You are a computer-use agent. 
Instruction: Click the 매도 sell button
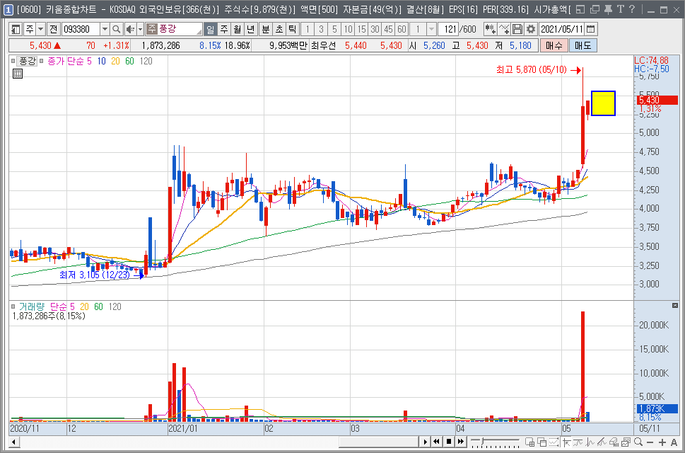tap(582, 45)
